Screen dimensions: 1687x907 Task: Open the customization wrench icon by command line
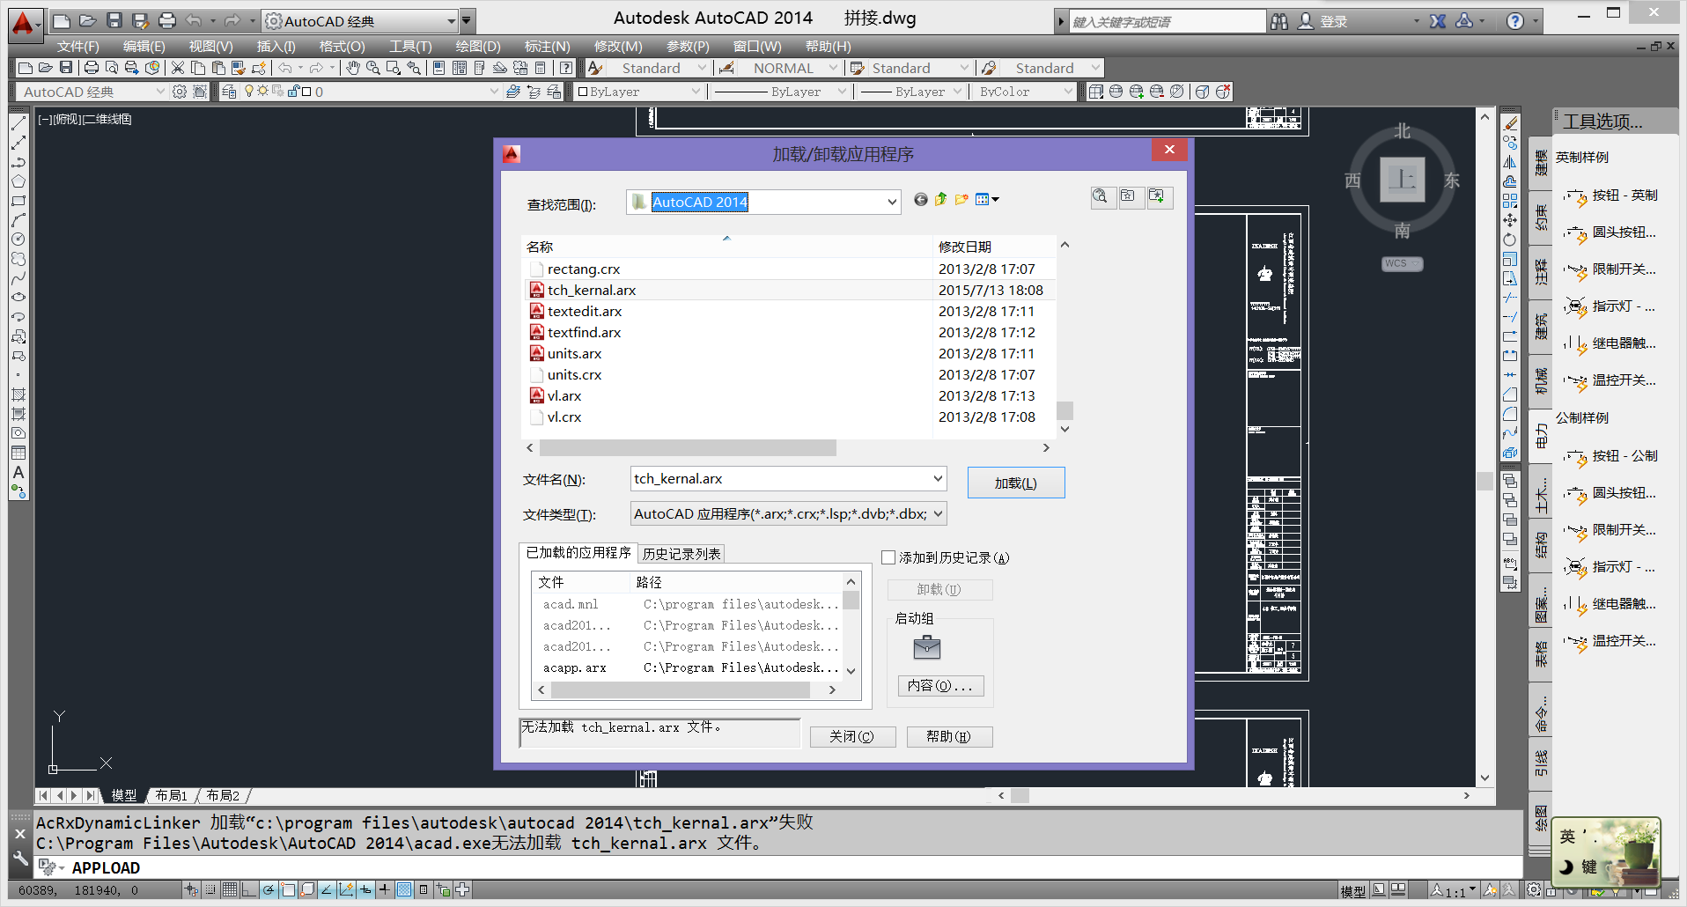[x=20, y=858]
